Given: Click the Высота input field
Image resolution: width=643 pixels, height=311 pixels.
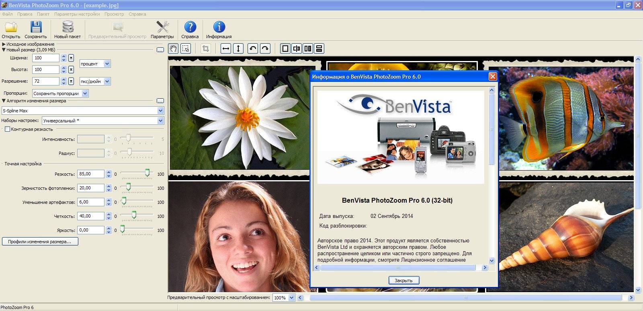Looking at the screenshot, I should pos(46,69).
